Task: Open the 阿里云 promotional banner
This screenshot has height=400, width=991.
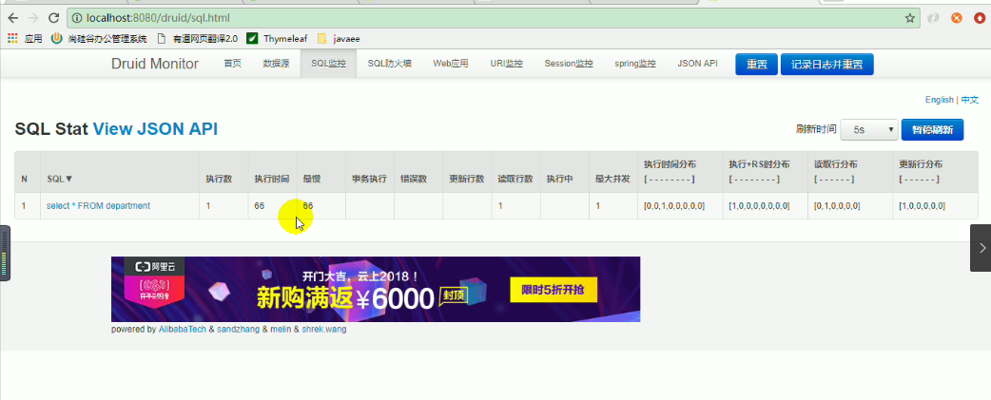Action: point(376,289)
